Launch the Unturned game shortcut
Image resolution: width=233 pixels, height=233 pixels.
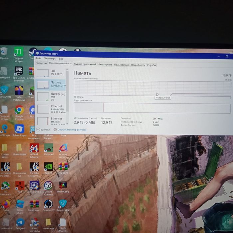coord(49,149)
